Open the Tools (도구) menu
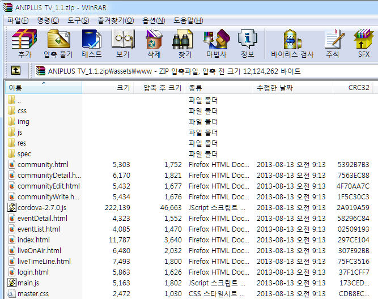Screen dimensions: 378x299 click(x=78, y=20)
